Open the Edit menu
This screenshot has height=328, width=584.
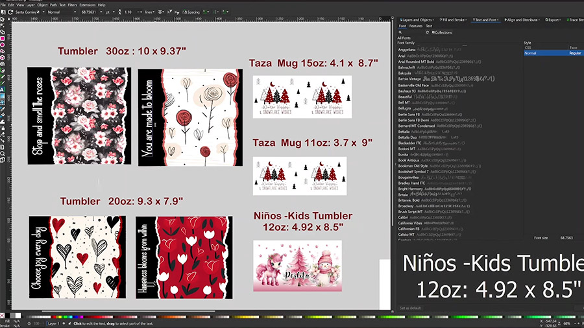[x=11, y=5]
